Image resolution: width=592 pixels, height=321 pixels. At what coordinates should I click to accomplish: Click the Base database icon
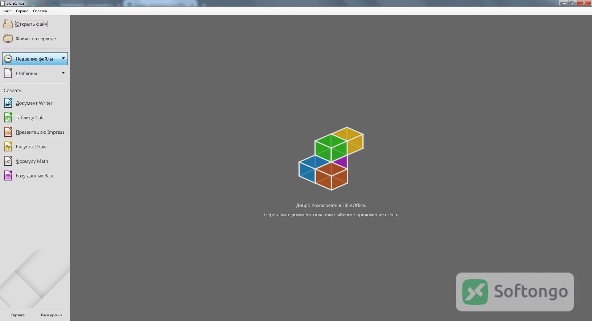click(8, 175)
